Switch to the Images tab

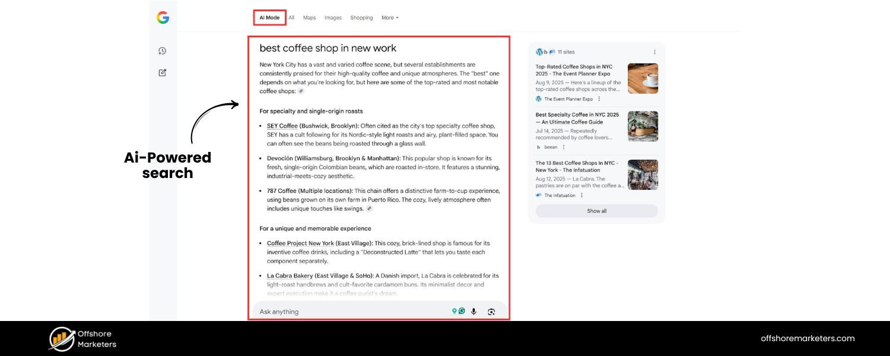[332, 18]
